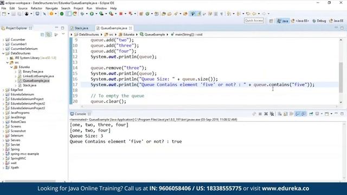Viewport: 347px width, 195px height.
Task: Minimize the Project Explorer view
Action: 56,28
